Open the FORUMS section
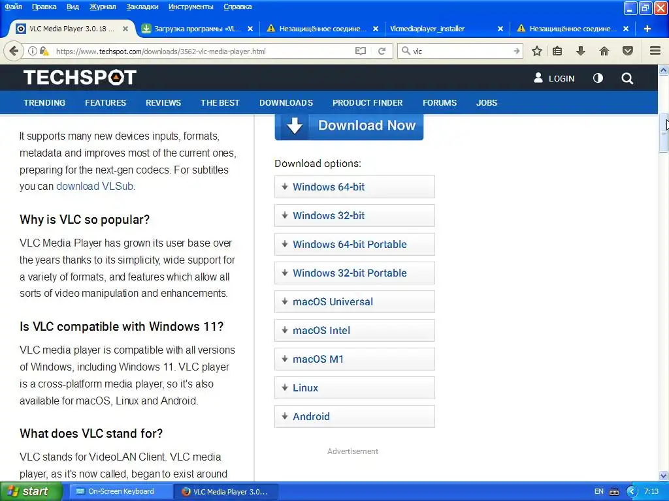 pos(440,102)
